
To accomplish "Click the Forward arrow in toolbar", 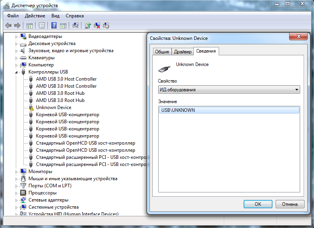I will click(x=17, y=25).
